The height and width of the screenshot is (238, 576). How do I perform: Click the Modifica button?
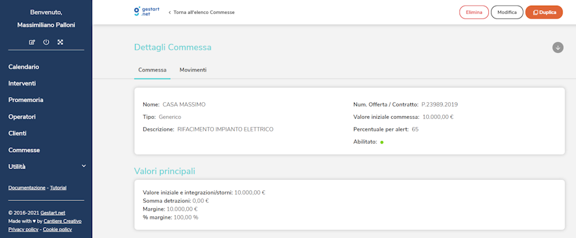(x=507, y=12)
